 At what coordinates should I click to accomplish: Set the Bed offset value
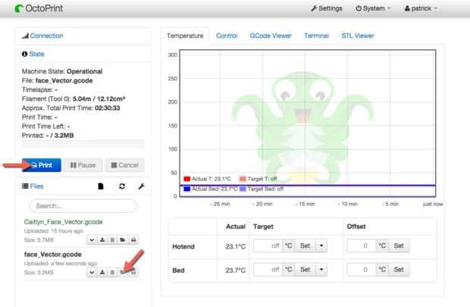[x=399, y=270]
